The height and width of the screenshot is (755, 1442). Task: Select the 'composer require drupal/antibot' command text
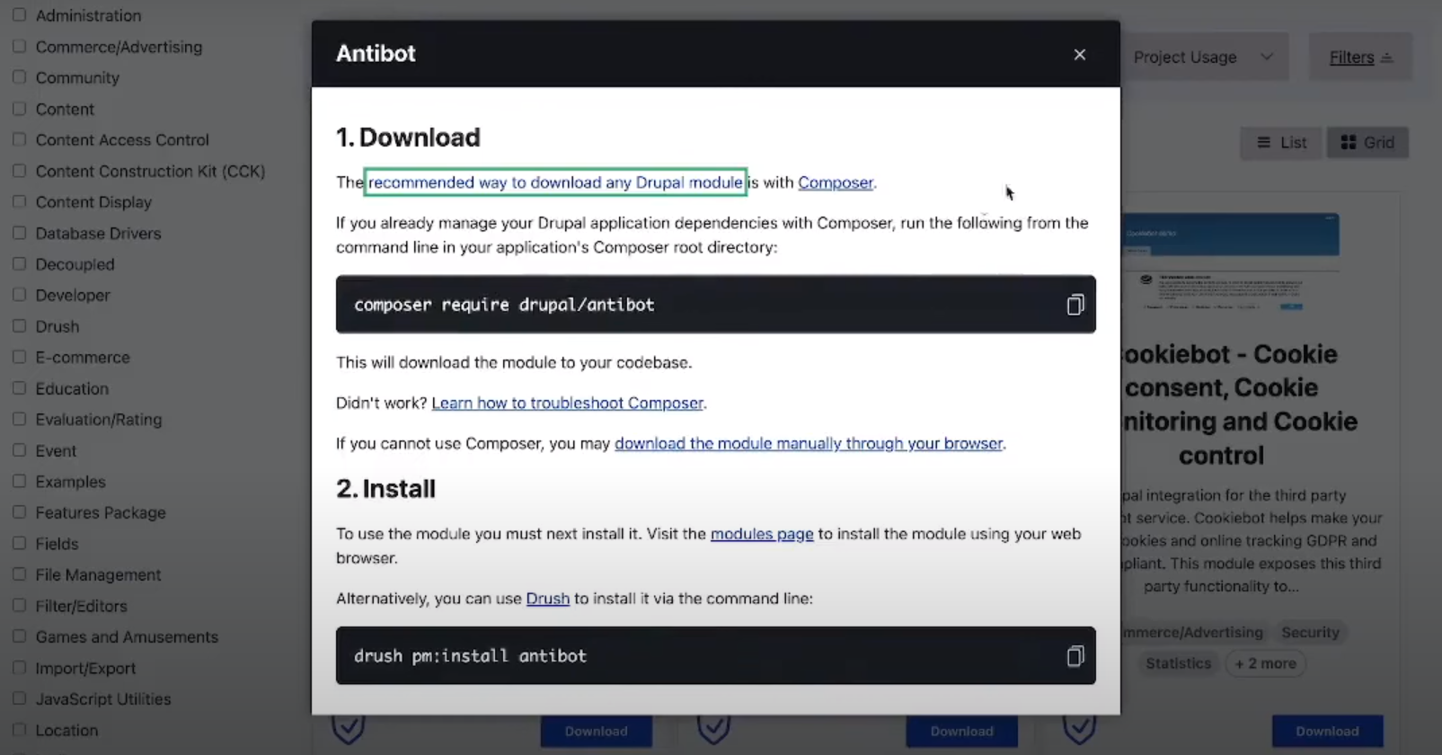(x=504, y=305)
